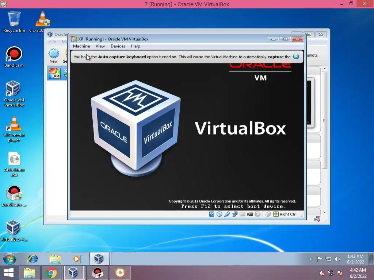Open Windows Explorer from guest taskbar

[55, 259]
